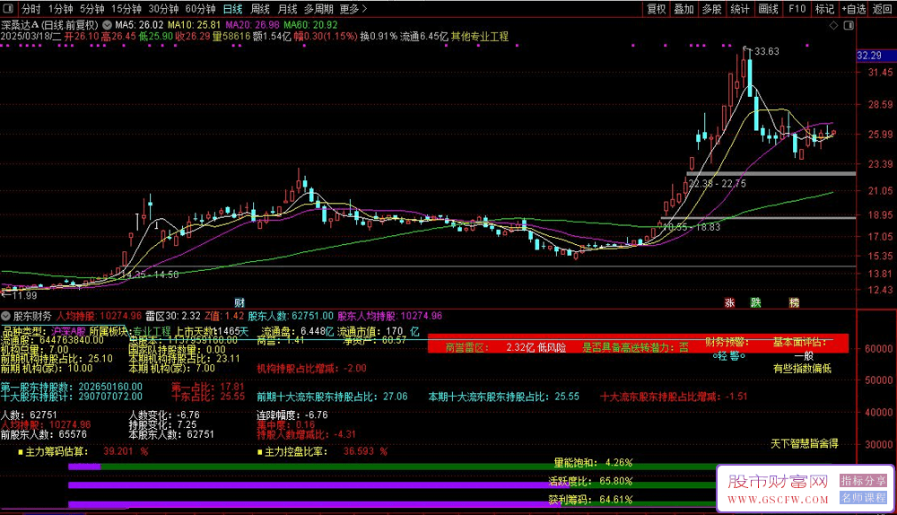Click the 14.35 - 14.50 gap label
The image size is (897, 515).
[x=151, y=275]
